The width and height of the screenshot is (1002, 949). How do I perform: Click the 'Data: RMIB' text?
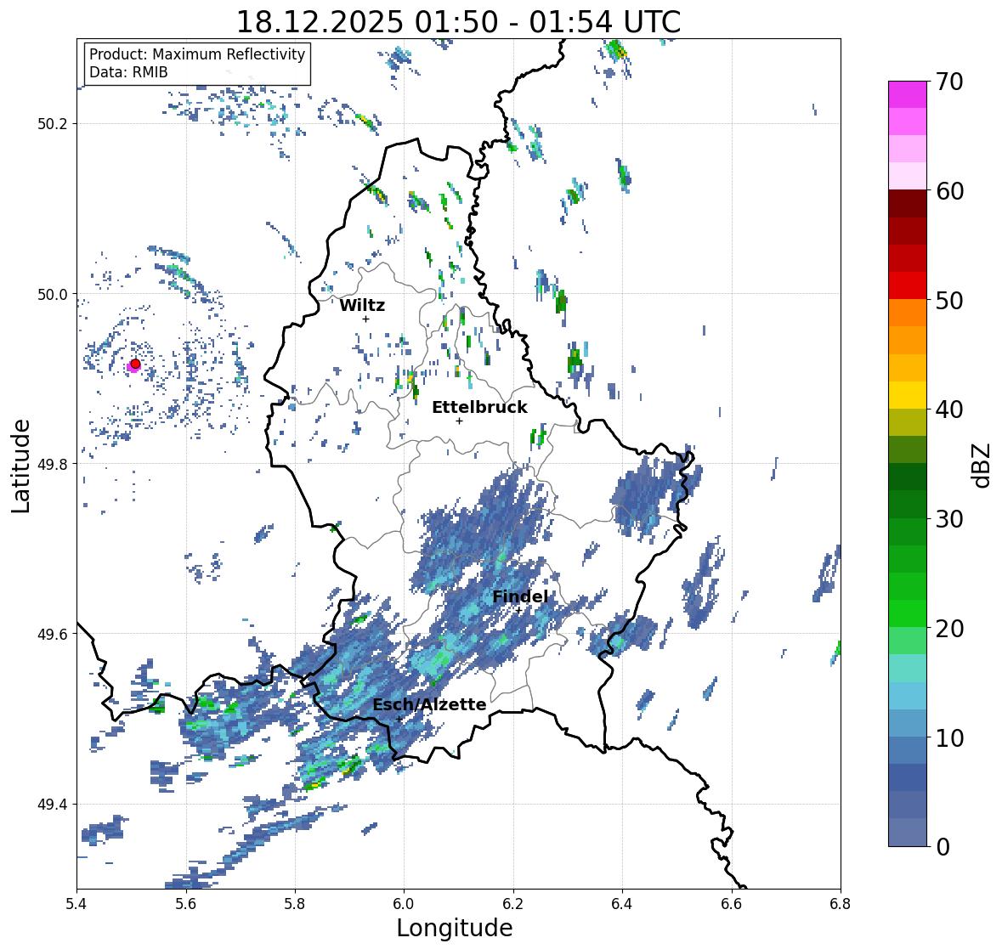coord(128,72)
